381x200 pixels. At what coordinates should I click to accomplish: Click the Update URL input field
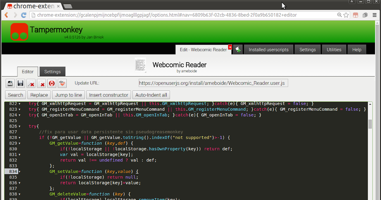(213, 83)
